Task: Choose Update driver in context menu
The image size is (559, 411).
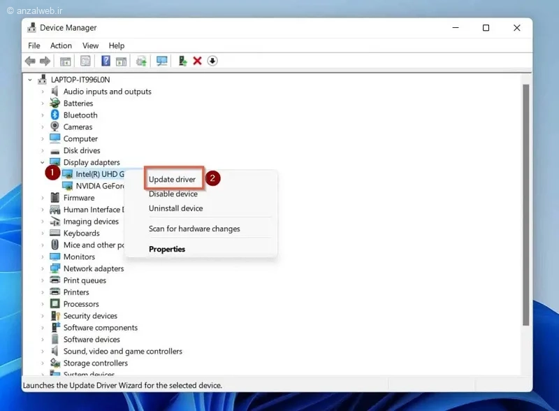Action: (172, 179)
